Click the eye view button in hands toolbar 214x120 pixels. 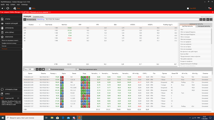pyautogui.click(x=37, y=69)
